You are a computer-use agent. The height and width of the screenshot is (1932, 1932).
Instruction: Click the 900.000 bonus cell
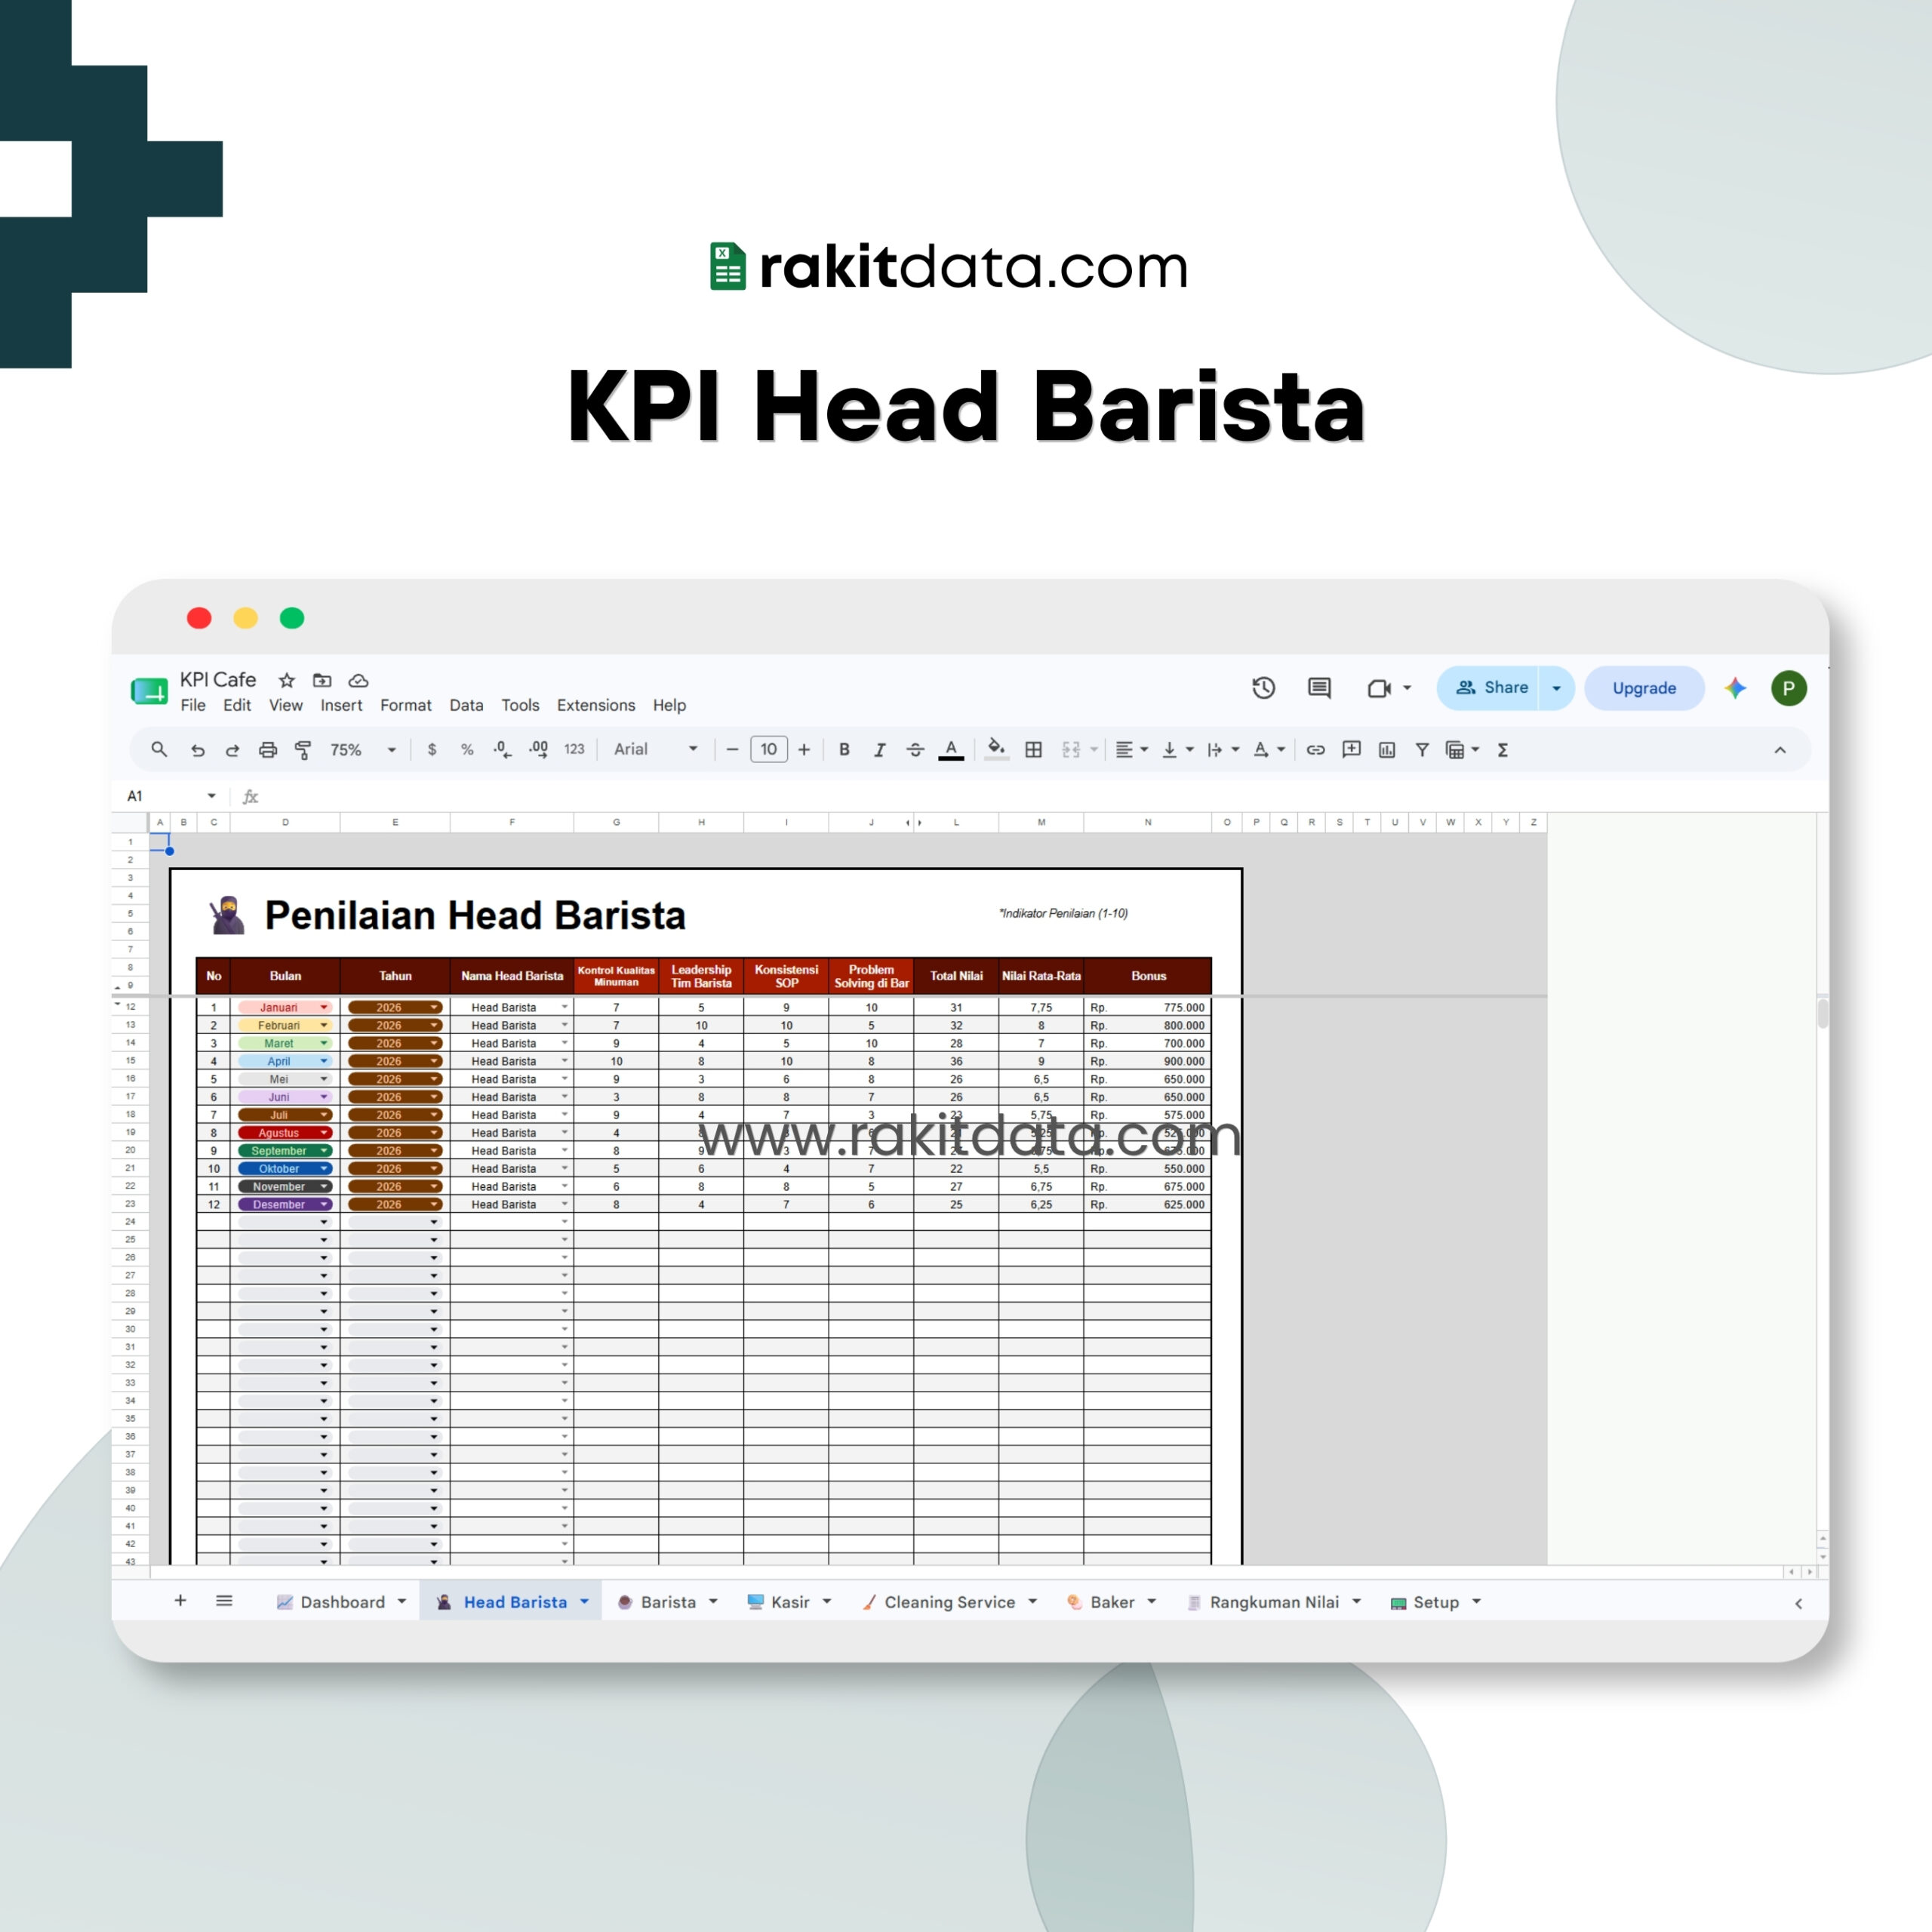click(1147, 1062)
